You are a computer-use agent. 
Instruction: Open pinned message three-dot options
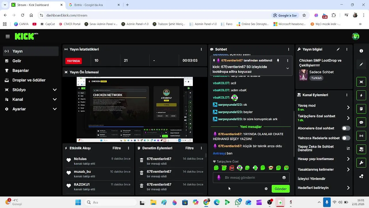click(x=287, y=61)
